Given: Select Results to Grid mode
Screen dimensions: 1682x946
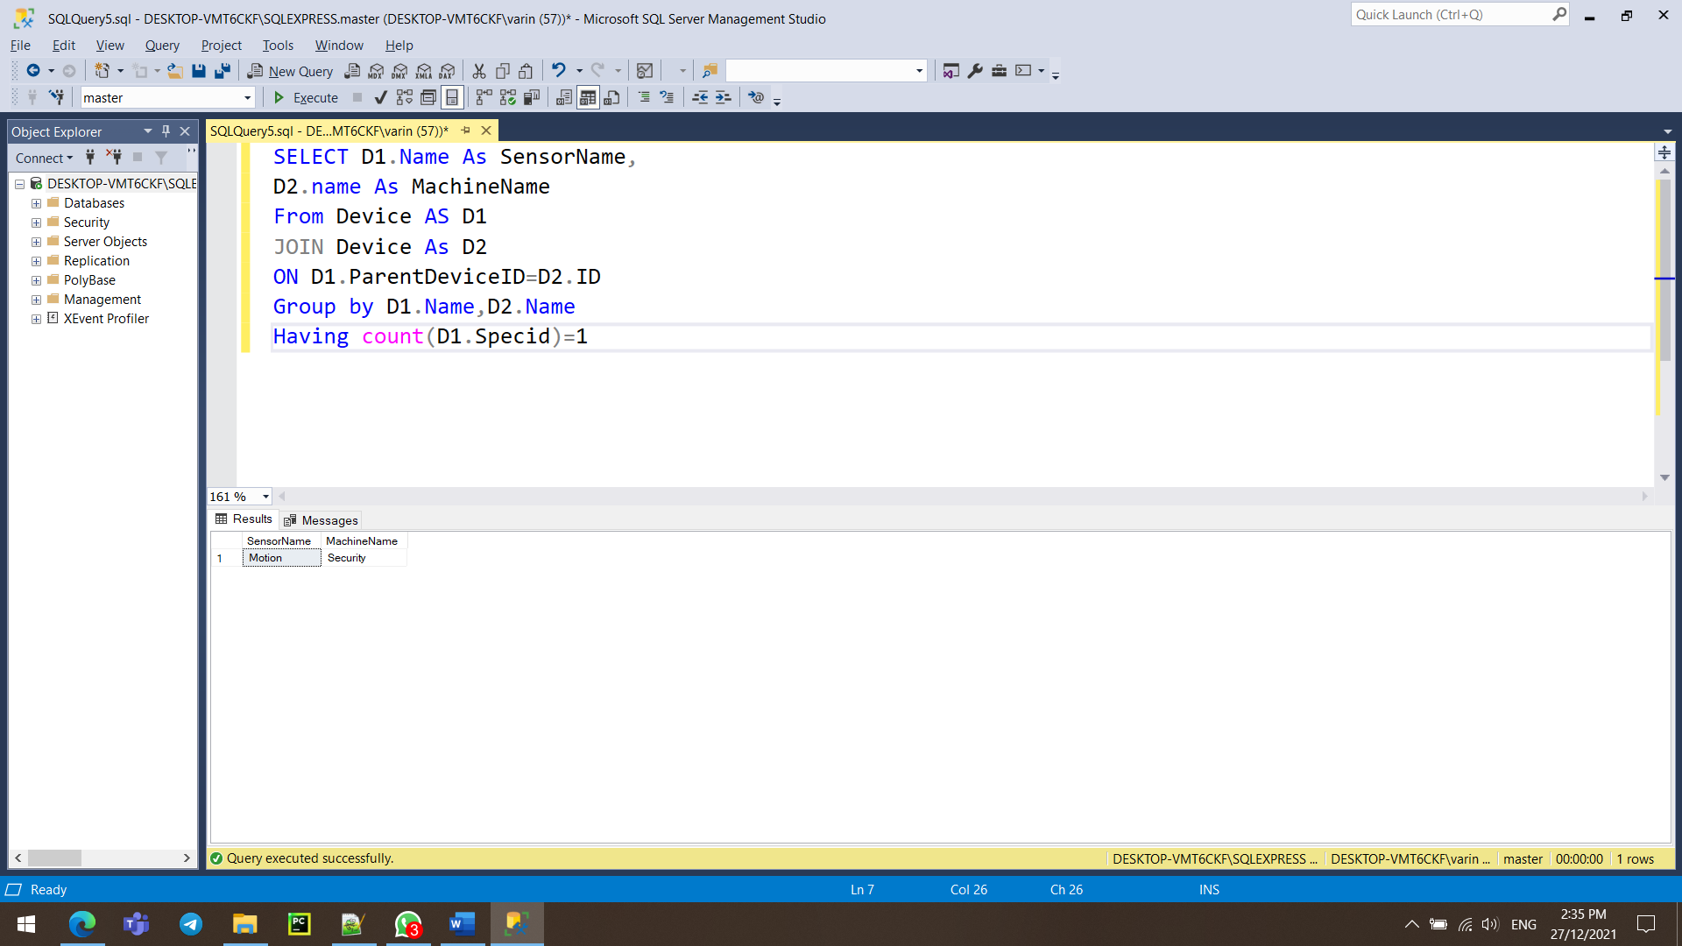Looking at the screenshot, I should (x=588, y=97).
